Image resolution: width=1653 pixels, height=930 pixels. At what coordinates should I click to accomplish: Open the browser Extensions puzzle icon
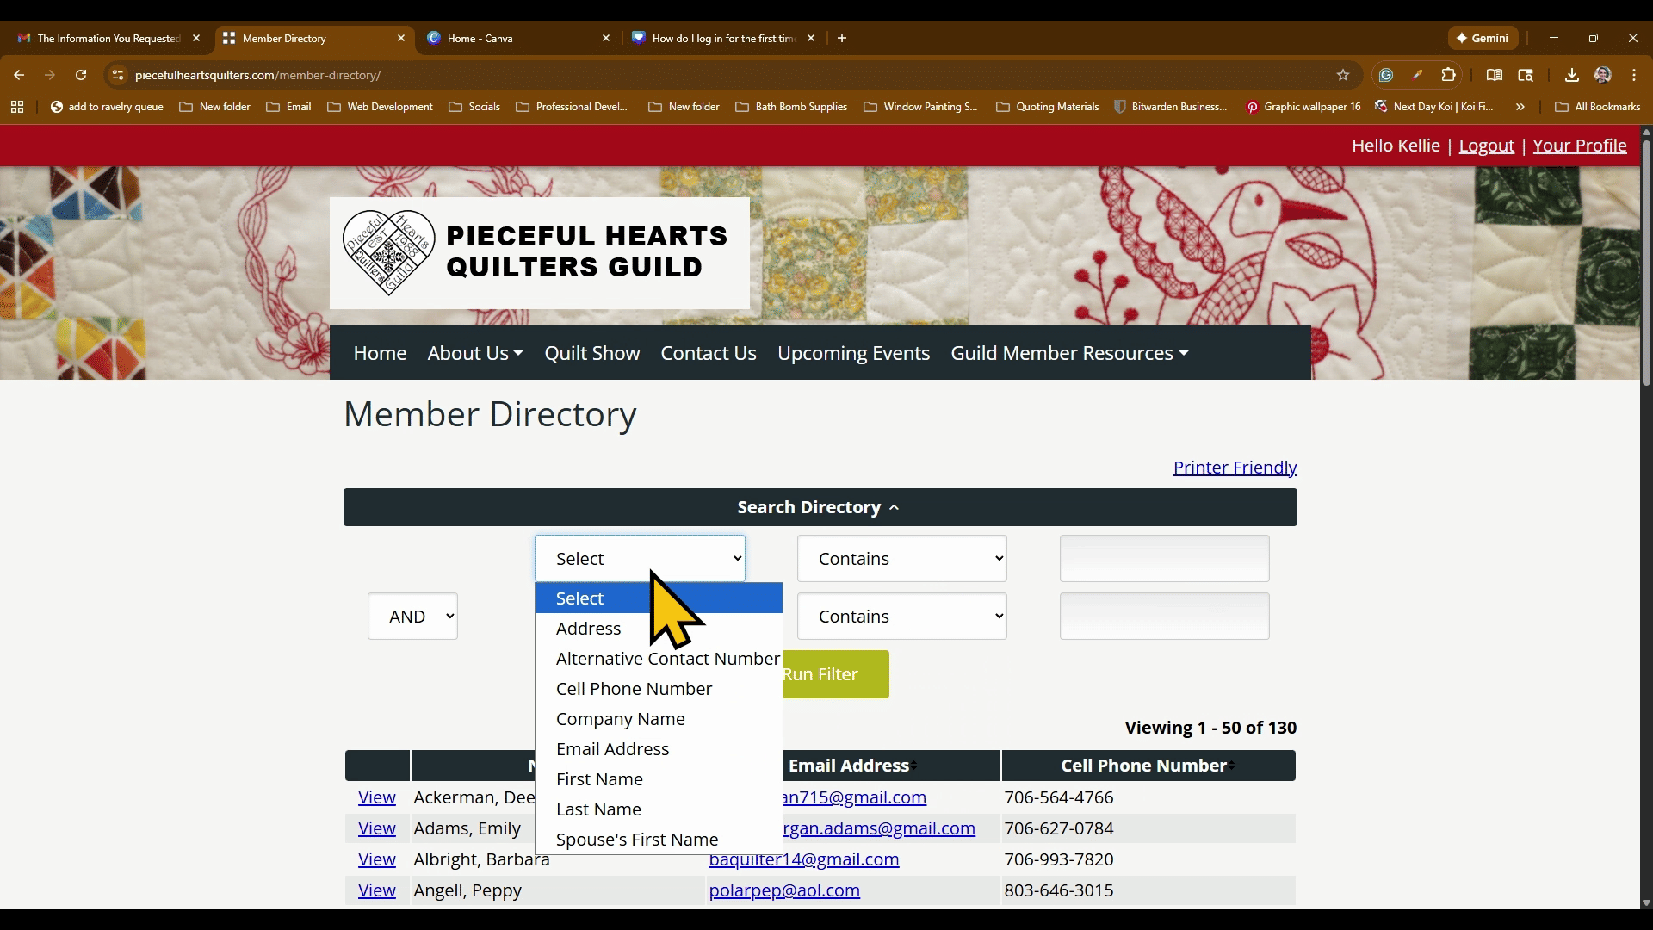click(1449, 75)
